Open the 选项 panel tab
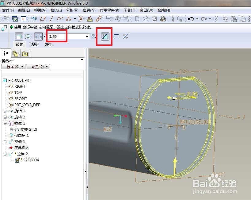 (34, 44)
